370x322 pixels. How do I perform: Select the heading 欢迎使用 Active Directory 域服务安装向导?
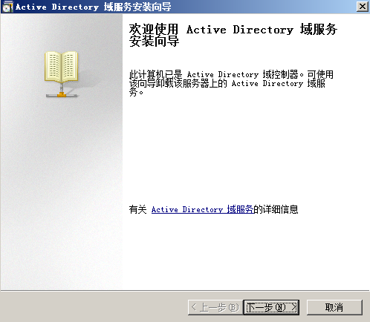click(x=233, y=35)
